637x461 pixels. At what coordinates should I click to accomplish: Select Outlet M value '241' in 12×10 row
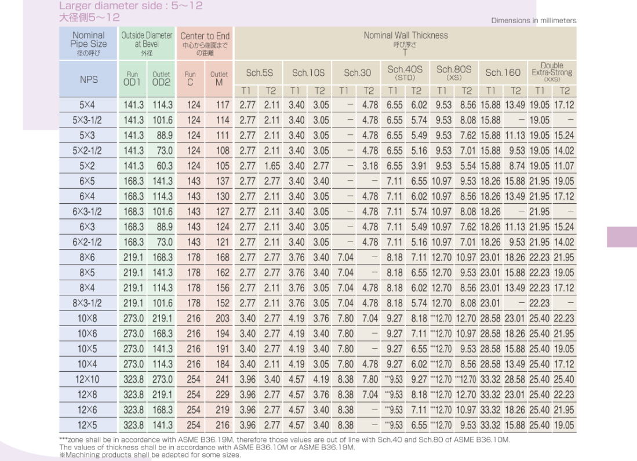pos(223,379)
